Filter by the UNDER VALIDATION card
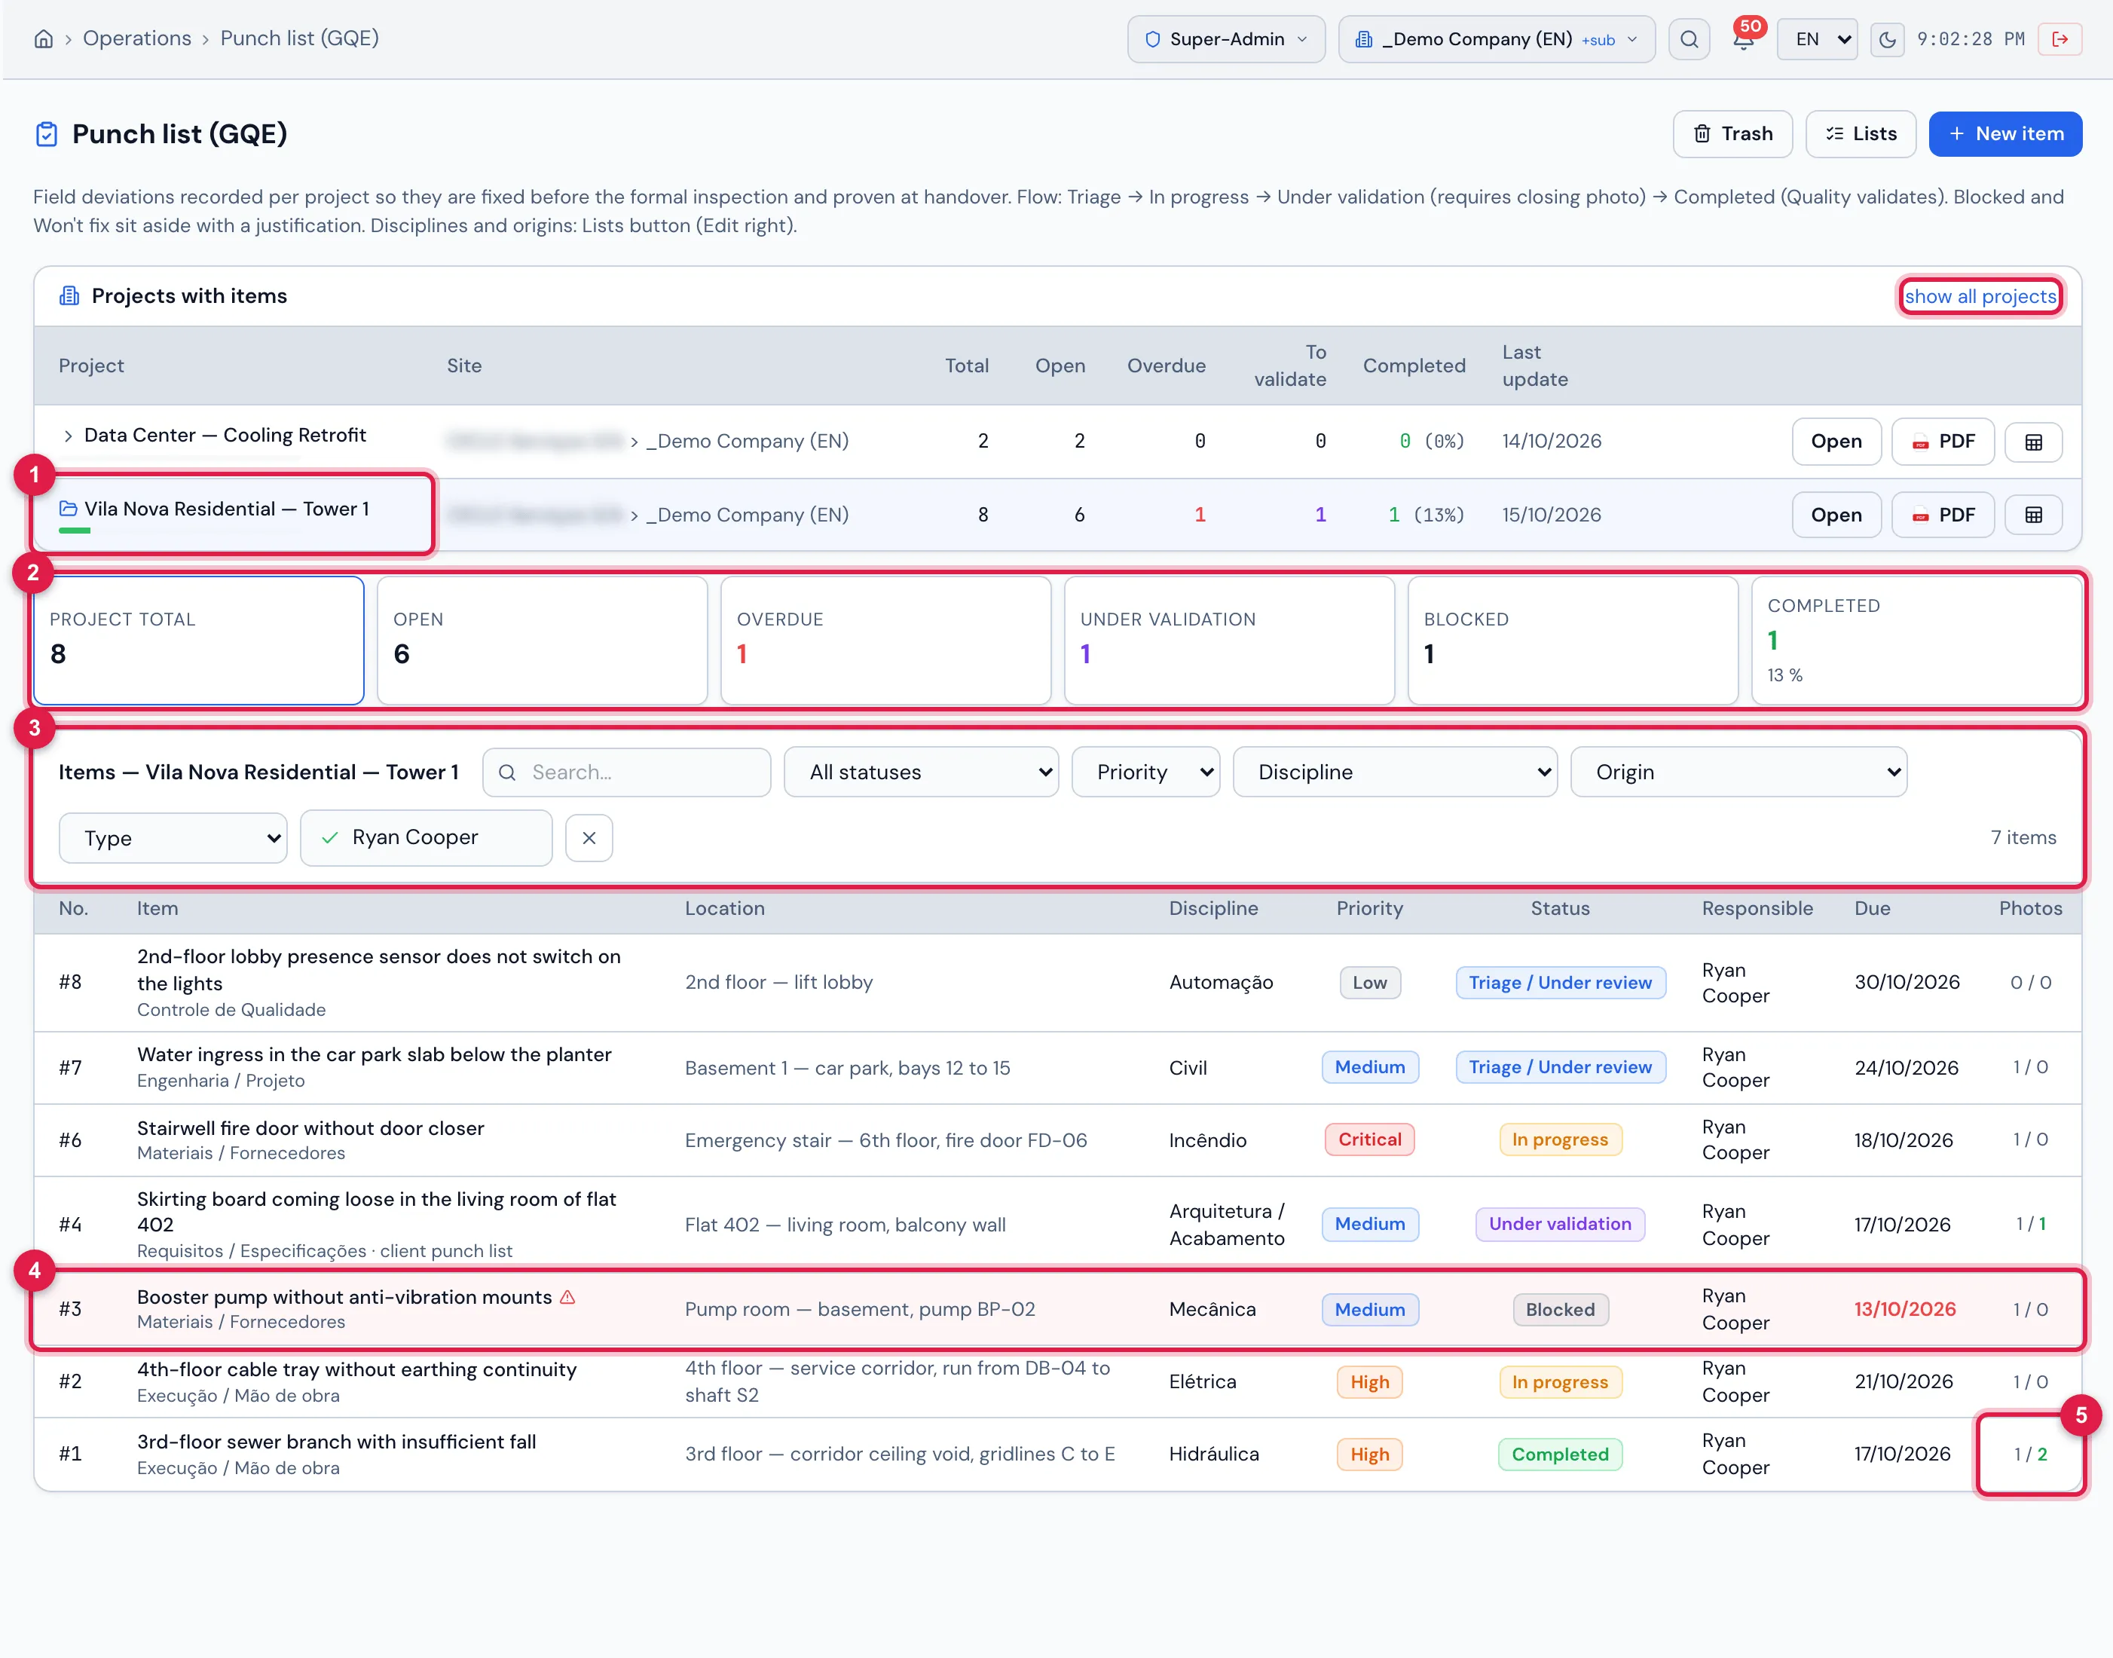Screen dimensions: 2113x1658 1230,641
